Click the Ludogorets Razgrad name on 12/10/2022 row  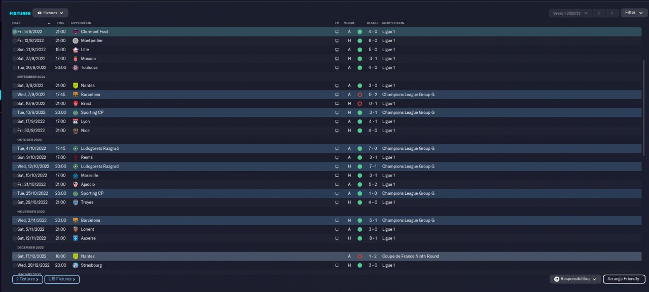pos(100,166)
